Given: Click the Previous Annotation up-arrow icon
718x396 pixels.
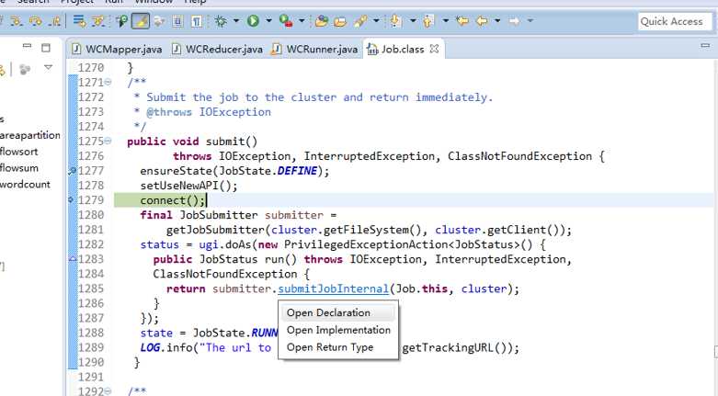Looking at the screenshot, I should click(428, 21).
